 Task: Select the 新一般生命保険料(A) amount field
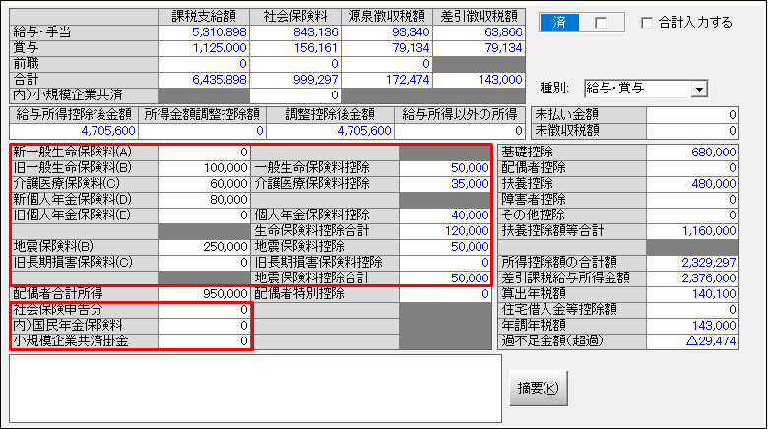coord(205,153)
